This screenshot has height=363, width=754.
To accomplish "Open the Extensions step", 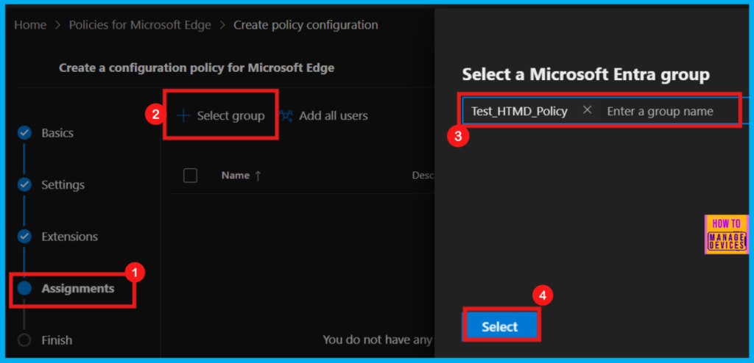I will click(x=70, y=237).
